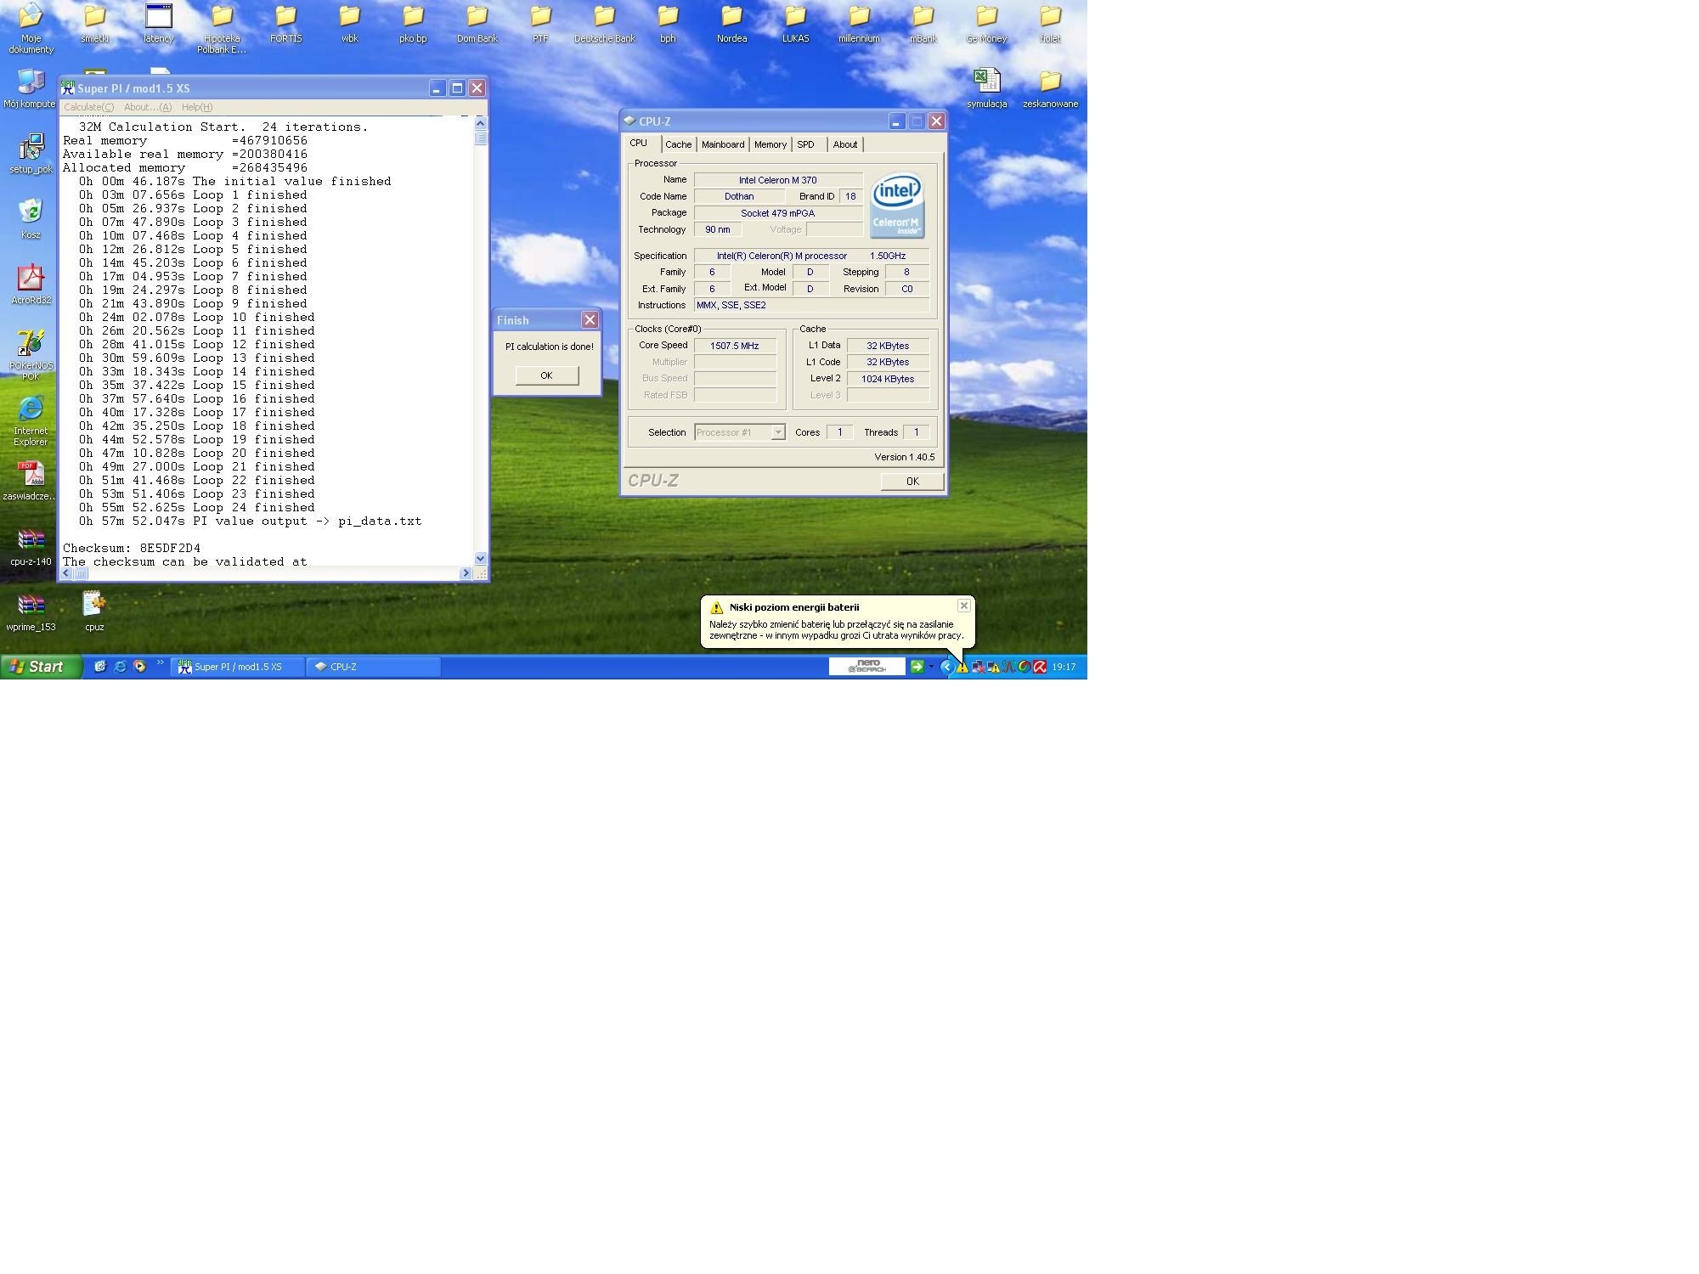
Task: Open the Moje dokumenty desktop icon
Action: 31,27
